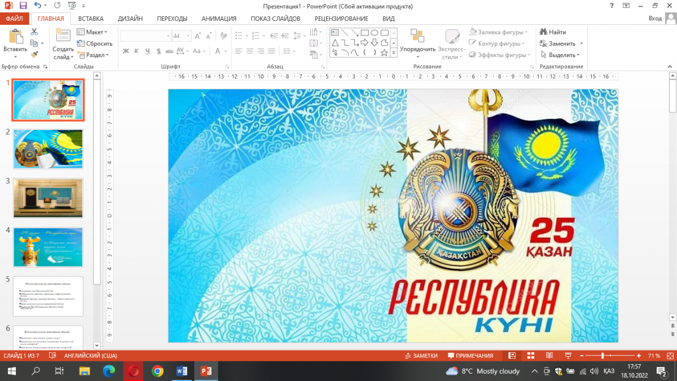Open the АНИМАЦИЯ ribbon tab
This screenshot has width=677, height=381.
pos(219,18)
